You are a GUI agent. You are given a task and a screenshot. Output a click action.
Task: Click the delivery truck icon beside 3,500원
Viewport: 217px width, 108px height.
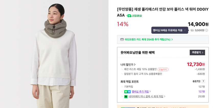tap(192, 30)
